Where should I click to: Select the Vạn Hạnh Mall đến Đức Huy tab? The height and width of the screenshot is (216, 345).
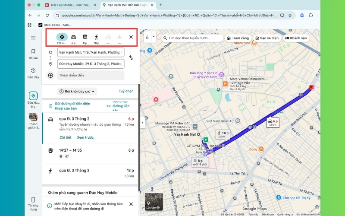tap(128, 5)
